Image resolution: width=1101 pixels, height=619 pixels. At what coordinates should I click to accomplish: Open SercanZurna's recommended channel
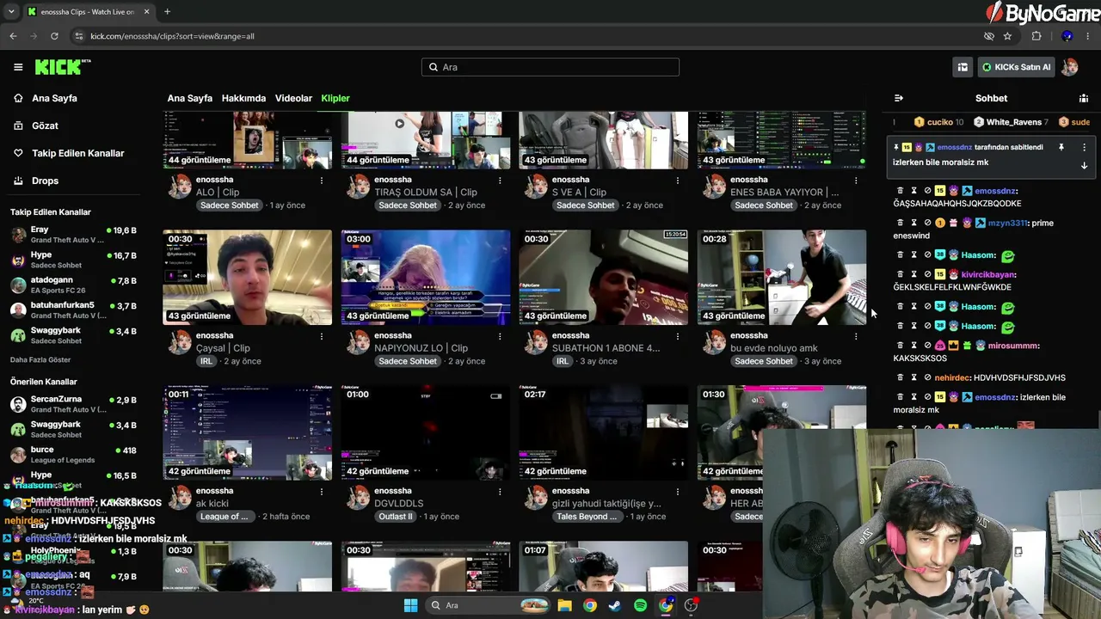(x=74, y=404)
